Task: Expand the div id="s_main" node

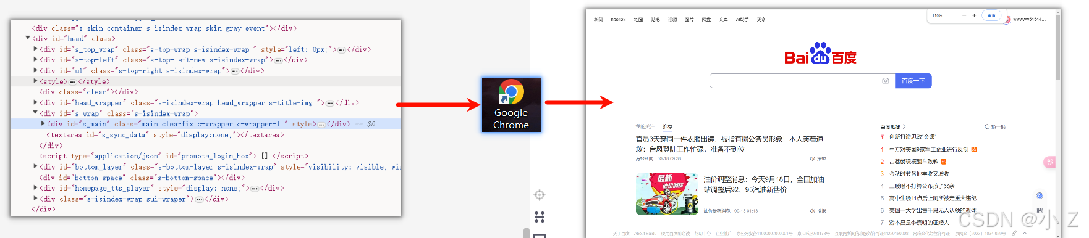Action: pyautogui.click(x=43, y=124)
